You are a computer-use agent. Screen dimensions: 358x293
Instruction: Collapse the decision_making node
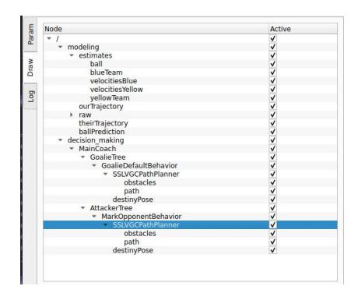(61, 140)
